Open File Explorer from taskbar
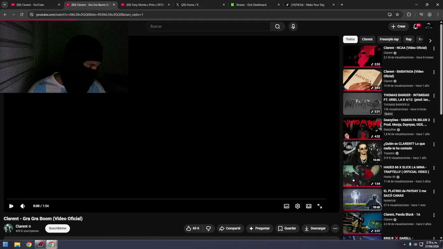The image size is (443, 249). (17, 245)
